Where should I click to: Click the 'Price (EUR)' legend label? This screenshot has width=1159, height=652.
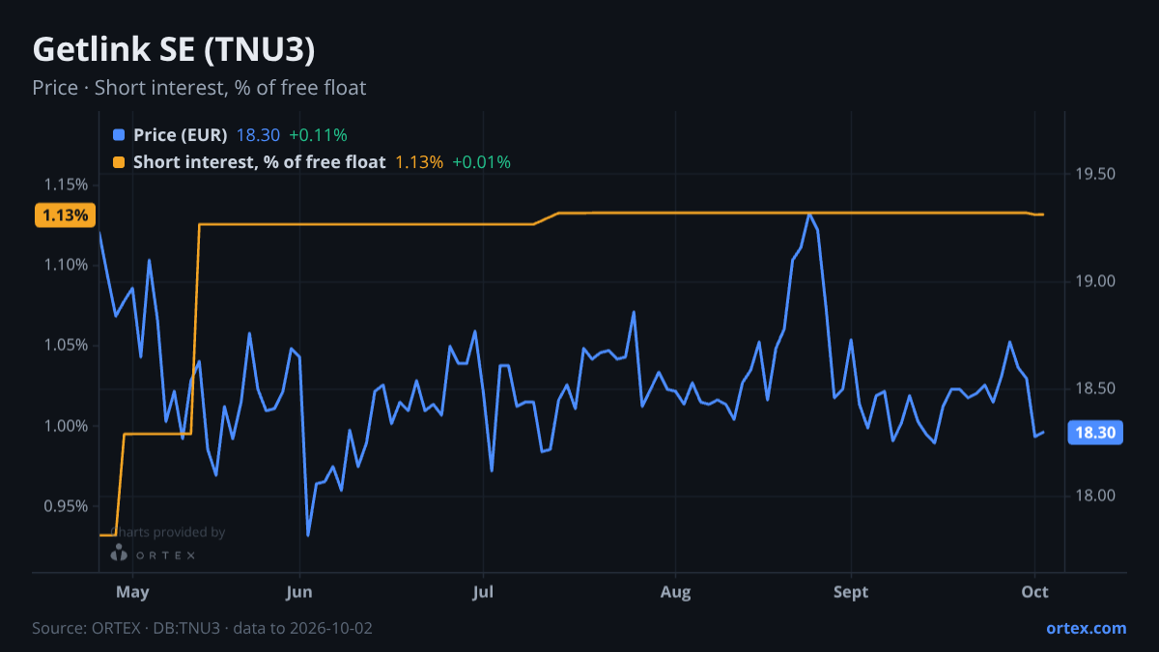click(x=180, y=135)
